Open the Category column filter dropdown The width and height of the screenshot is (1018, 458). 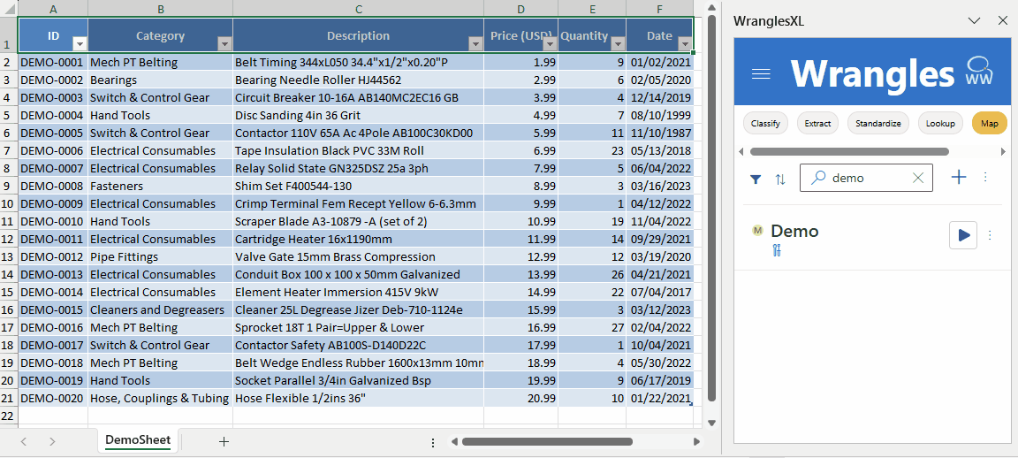(x=224, y=43)
